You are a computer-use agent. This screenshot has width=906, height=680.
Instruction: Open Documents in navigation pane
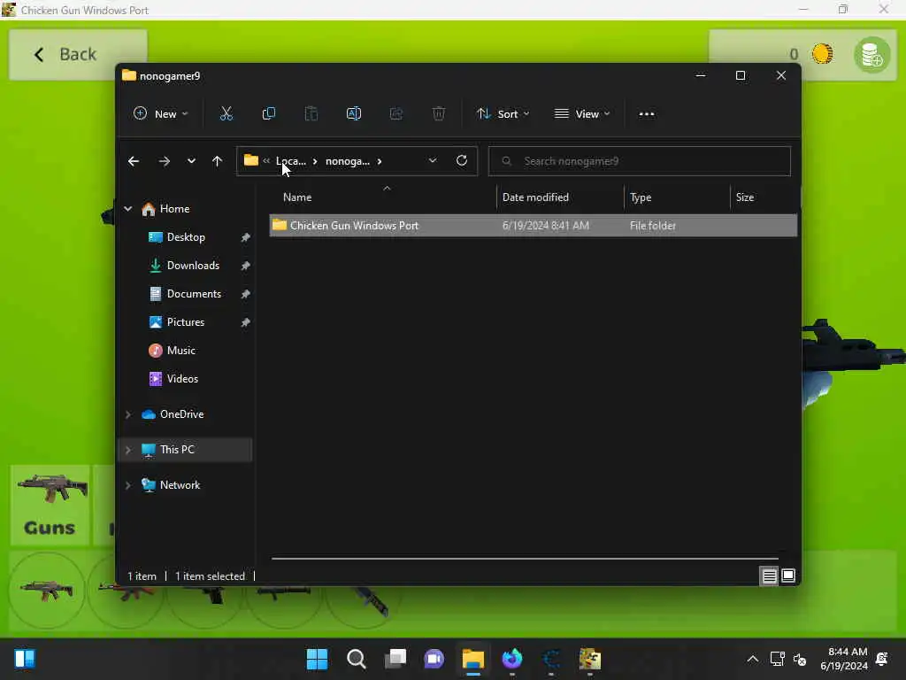[194, 294]
